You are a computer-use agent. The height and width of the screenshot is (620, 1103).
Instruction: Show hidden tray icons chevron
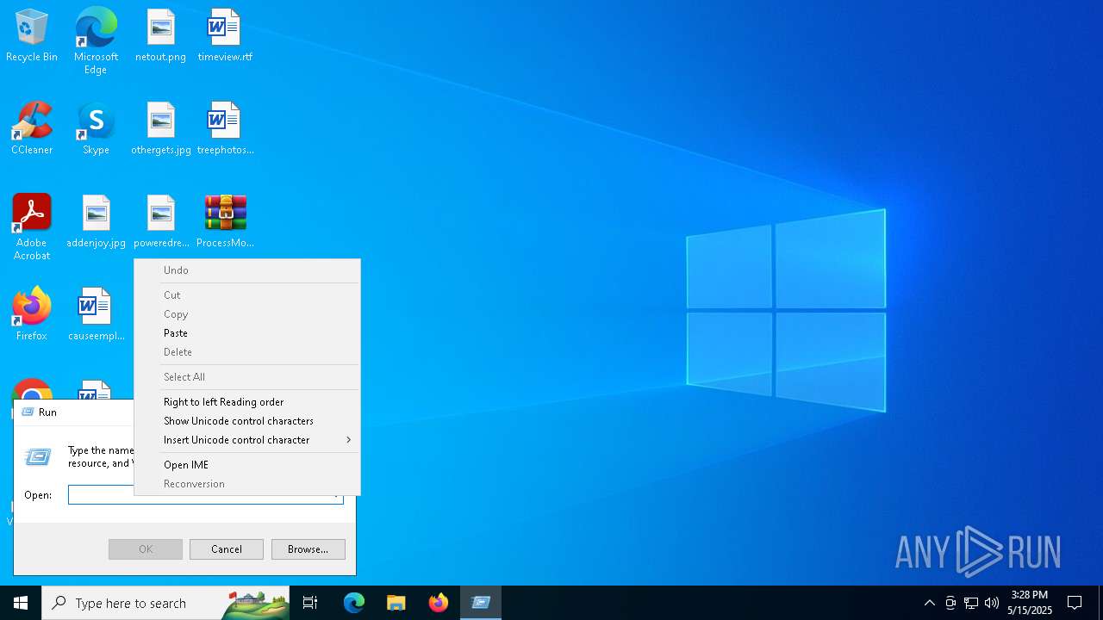coord(930,603)
